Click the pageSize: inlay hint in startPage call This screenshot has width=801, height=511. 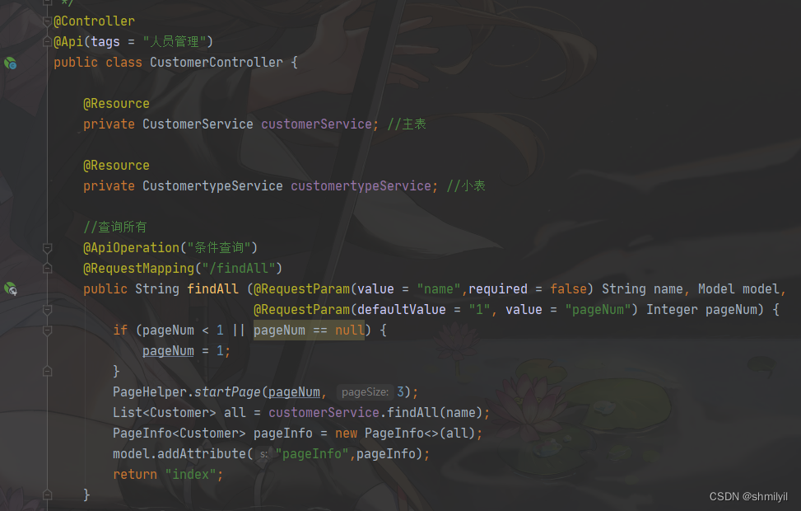tap(365, 392)
